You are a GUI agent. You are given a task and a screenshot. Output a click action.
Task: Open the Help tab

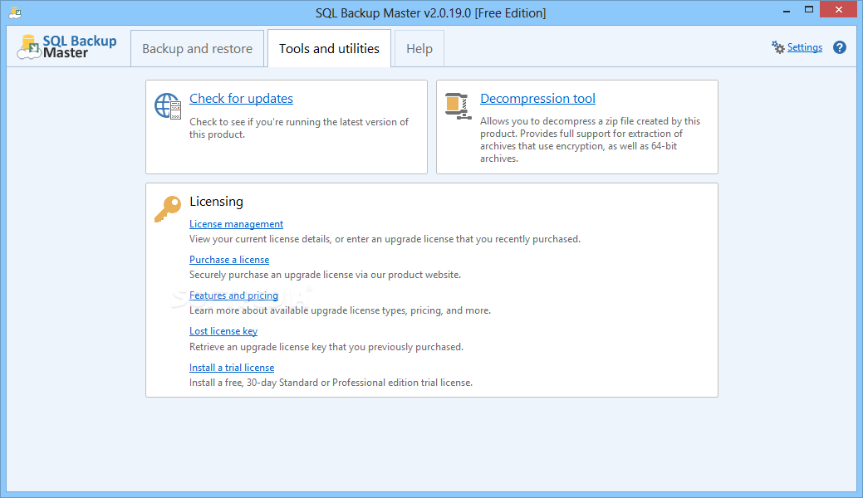click(x=419, y=48)
